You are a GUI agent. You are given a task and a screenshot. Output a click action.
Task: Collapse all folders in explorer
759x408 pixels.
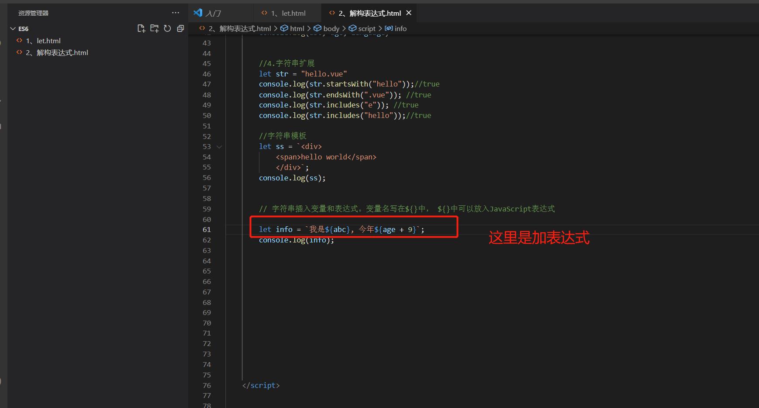tap(180, 28)
